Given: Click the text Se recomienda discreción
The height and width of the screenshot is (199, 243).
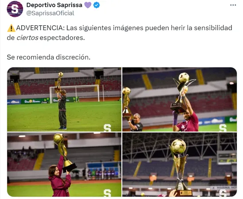Looking at the screenshot, I should (x=48, y=57).
